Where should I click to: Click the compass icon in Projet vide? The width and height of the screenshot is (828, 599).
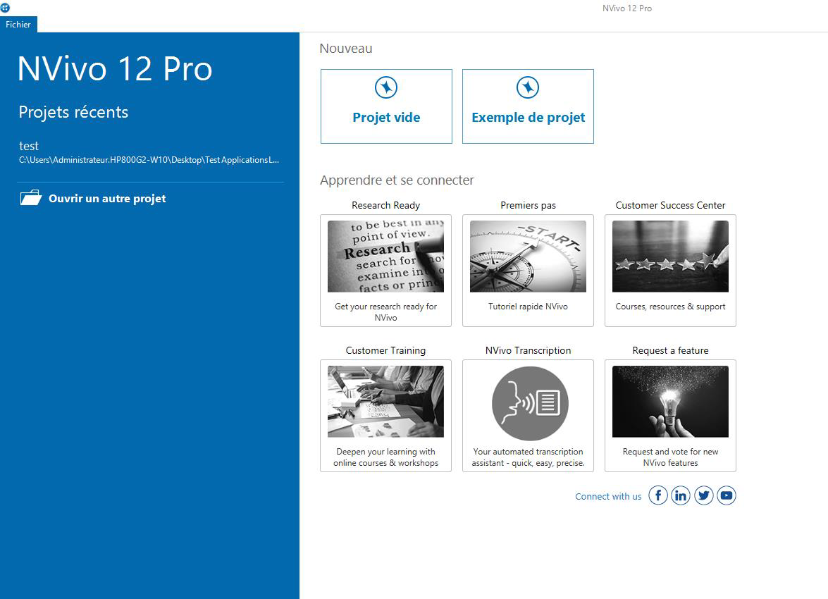click(386, 88)
